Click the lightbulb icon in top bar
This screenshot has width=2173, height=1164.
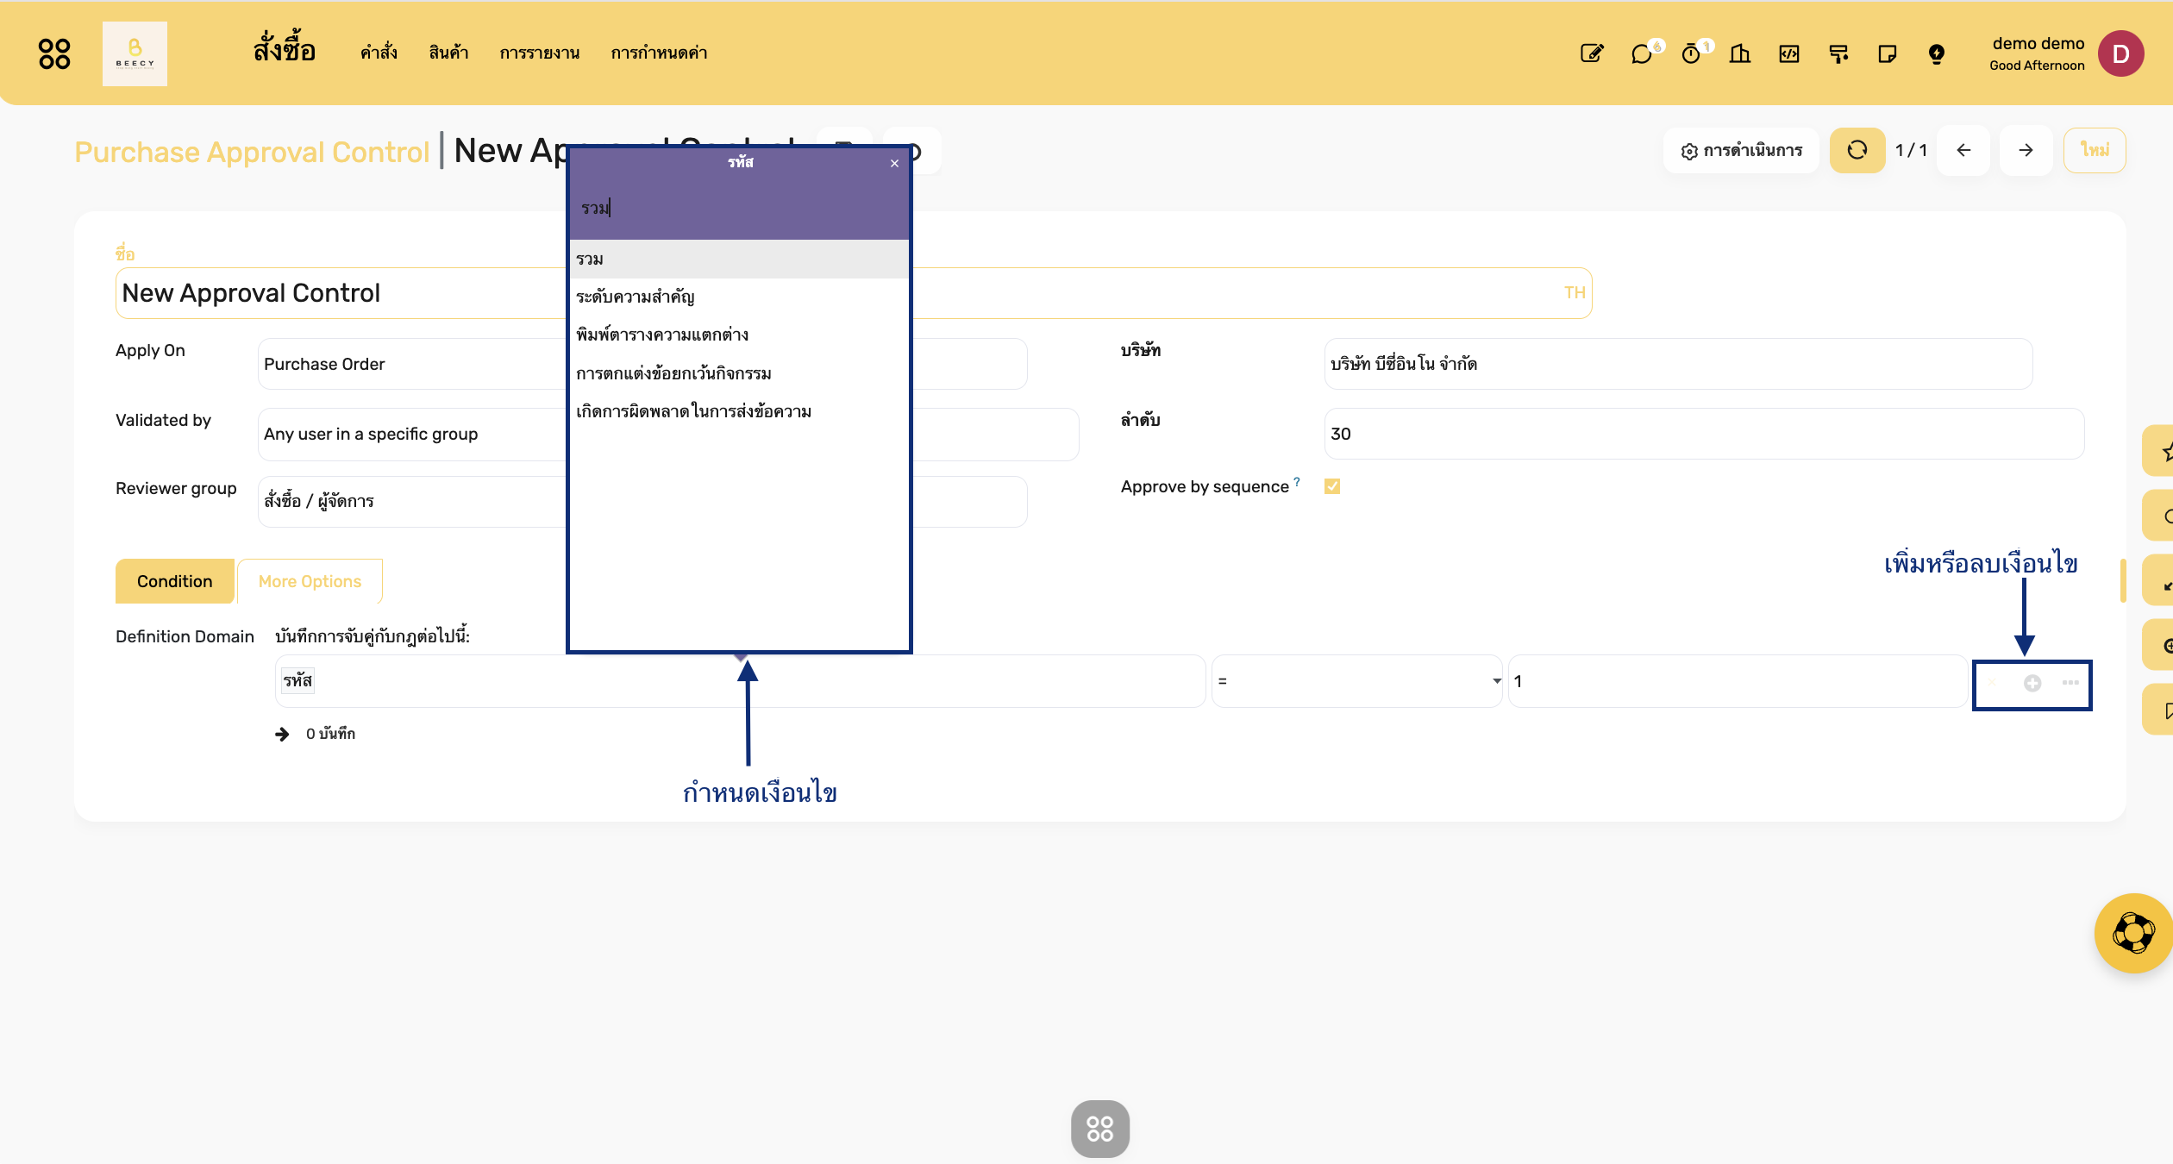pos(1937,53)
